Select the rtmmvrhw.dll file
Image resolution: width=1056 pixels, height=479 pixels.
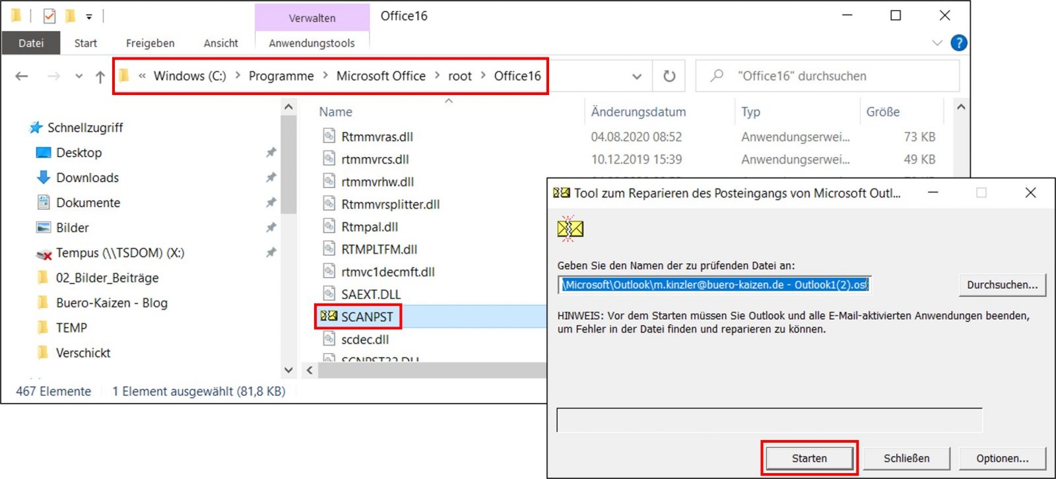[x=378, y=181]
